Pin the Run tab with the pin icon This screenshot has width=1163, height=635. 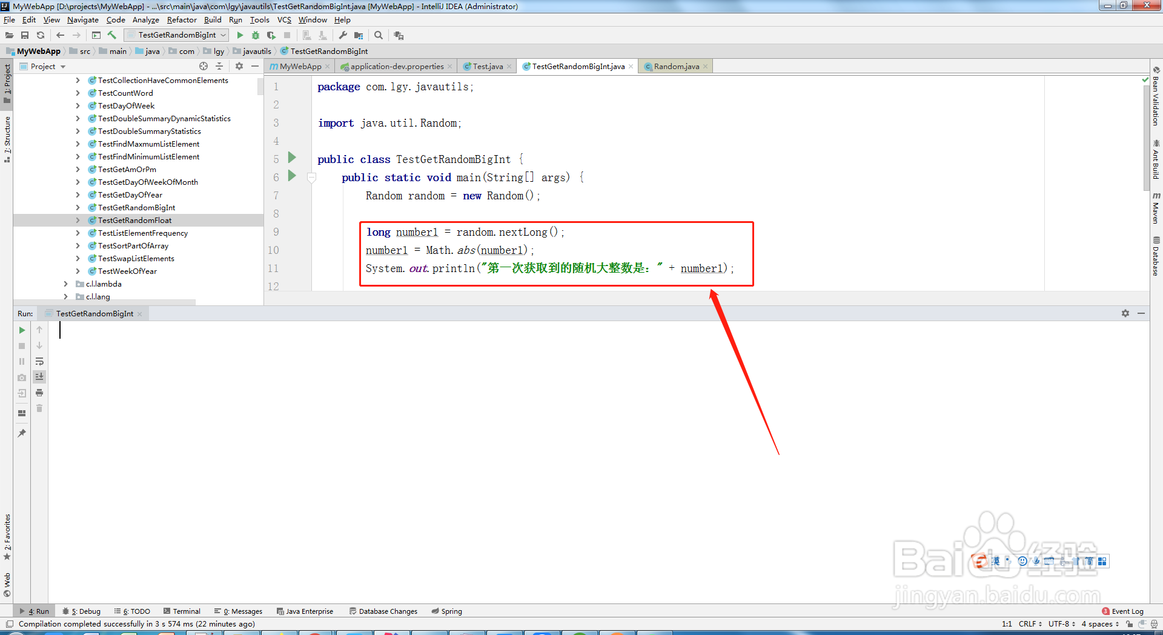point(22,433)
